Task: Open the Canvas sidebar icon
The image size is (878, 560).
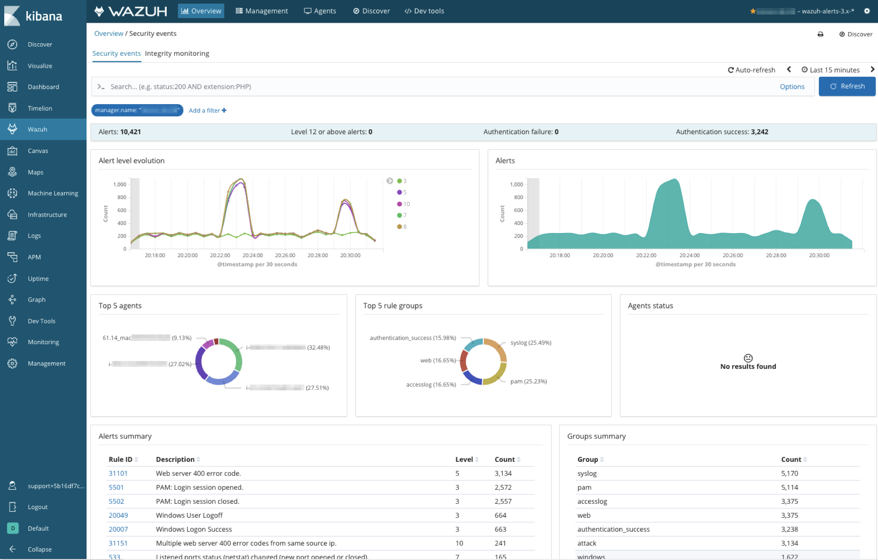Action: tap(13, 151)
